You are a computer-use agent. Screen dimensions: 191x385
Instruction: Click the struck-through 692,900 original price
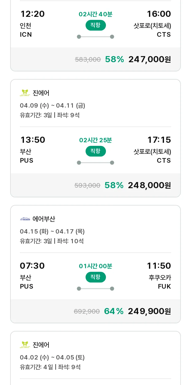[87, 311]
